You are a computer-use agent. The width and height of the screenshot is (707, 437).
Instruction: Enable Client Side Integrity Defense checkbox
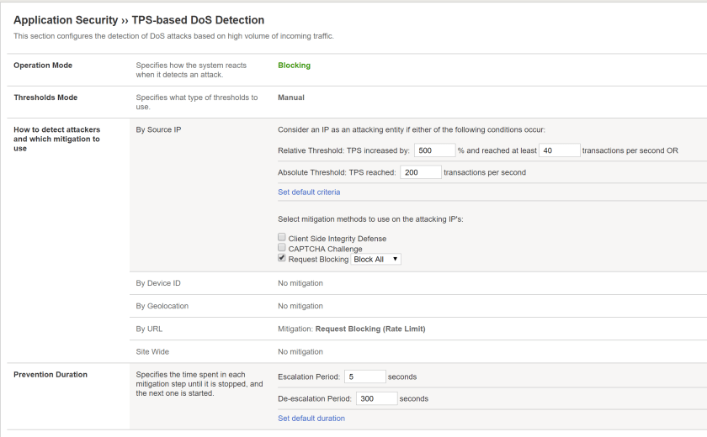(x=282, y=239)
